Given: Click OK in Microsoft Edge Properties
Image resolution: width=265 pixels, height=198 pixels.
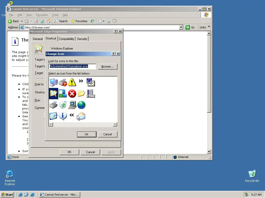Looking at the screenshot, I should 69,152.
